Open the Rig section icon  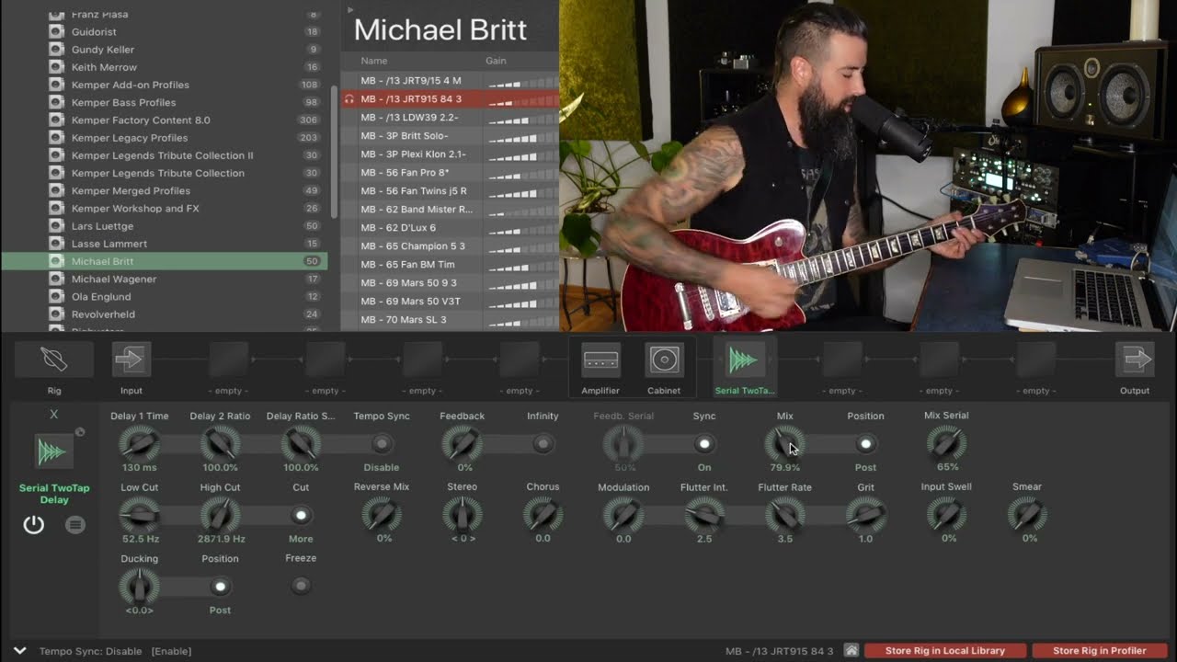click(x=54, y=360)
